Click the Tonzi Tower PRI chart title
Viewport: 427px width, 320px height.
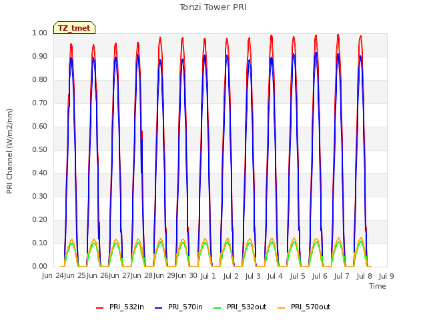pyautogui.click(x=213, y=7)
